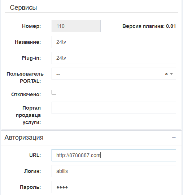Clear Пользователь PORTAL selection with x
Viewport: 183px width, 195px height.
(x=166, y=74)
